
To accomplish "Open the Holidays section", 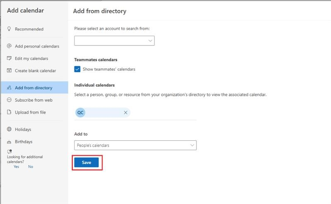I will [x=35, y=129].
